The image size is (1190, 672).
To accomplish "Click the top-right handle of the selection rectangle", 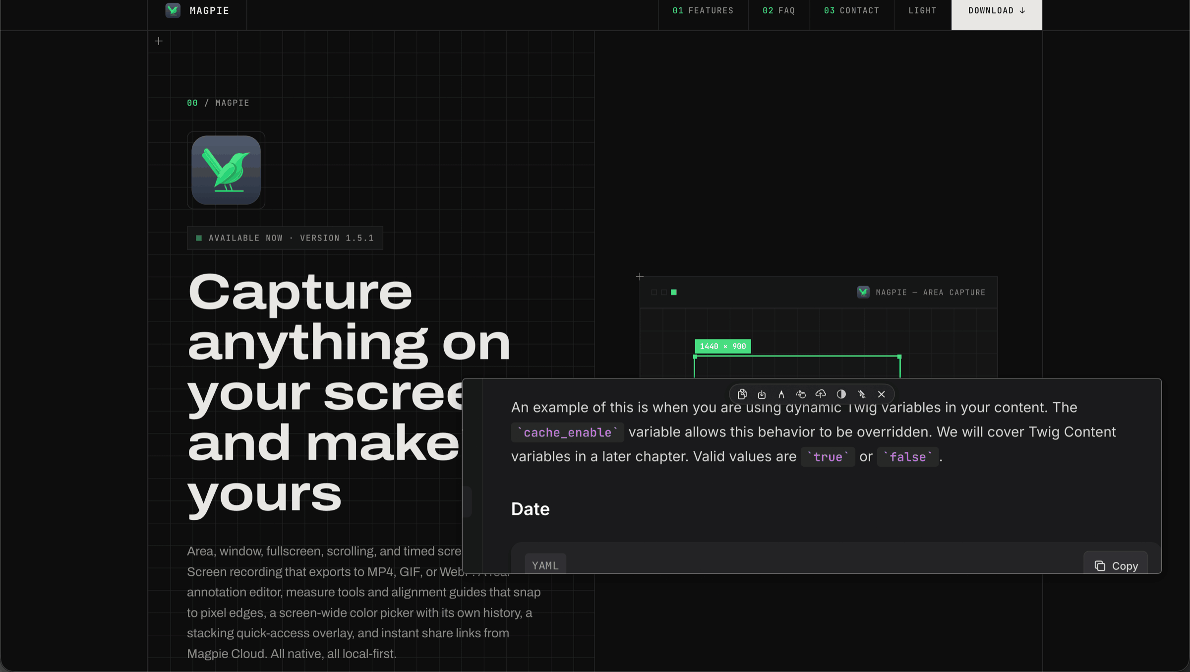I will click(x=899, y=357).
